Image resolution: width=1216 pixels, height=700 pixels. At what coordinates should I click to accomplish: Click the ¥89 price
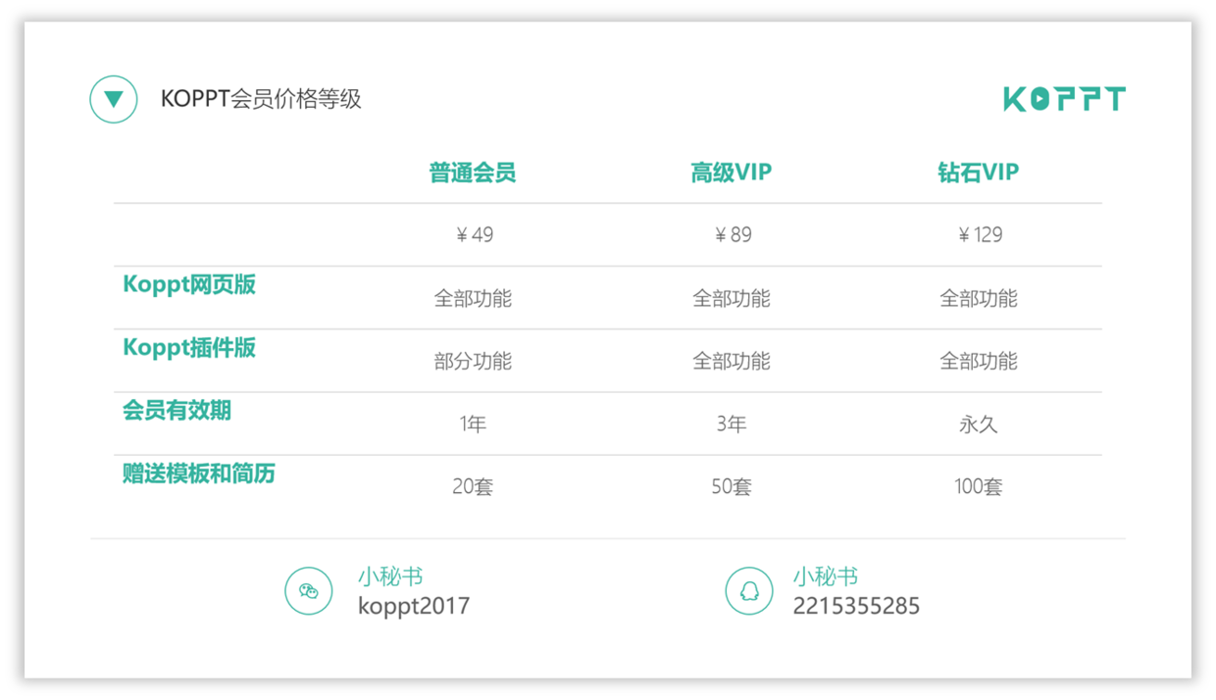click(x=733, y=235)
